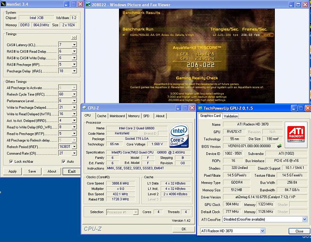Open the Command Rate (CR) dropdown

[74, 153]
